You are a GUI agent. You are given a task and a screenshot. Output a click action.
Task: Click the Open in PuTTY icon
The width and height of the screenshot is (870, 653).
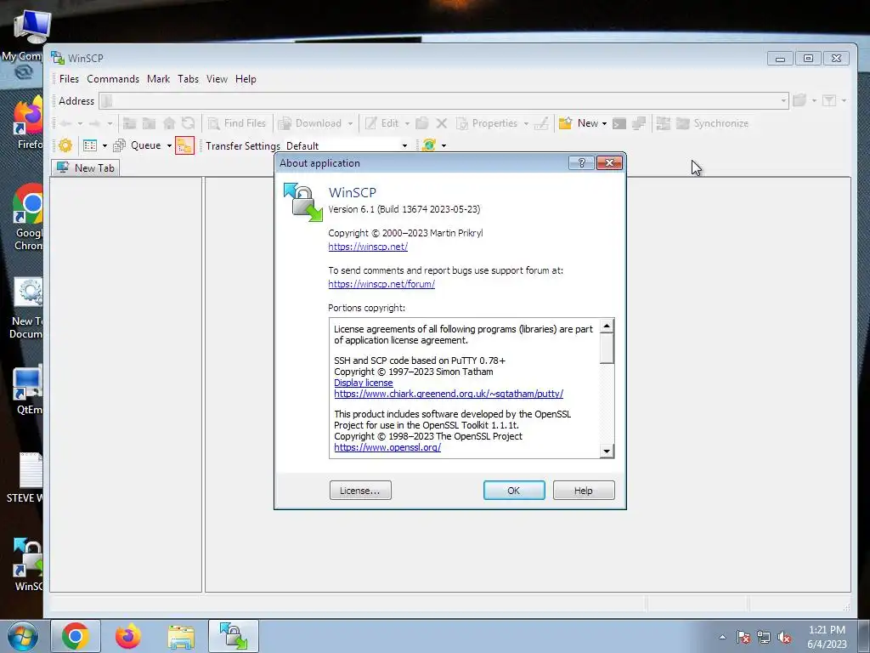pyautogui.click(x=639, y=123)
